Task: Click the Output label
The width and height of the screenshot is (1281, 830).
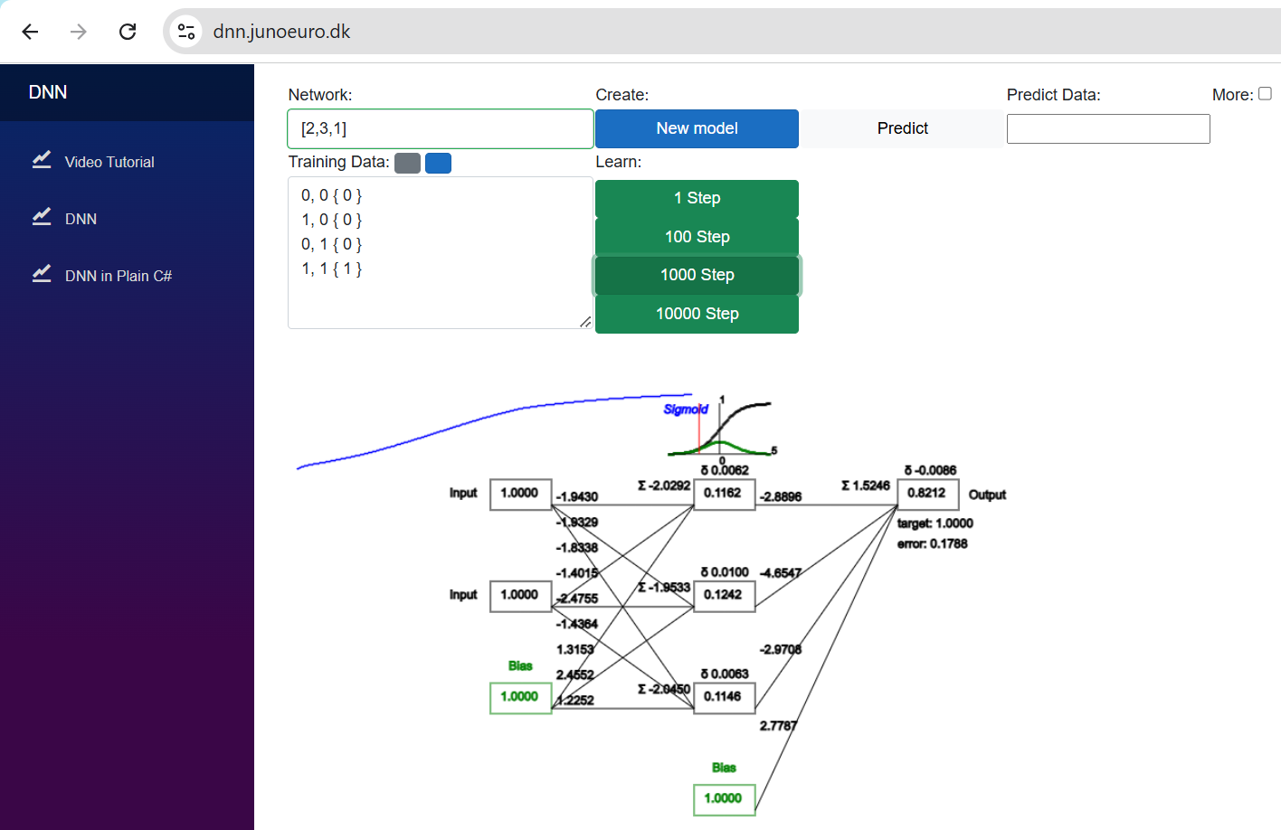Action: coord(987,495)
